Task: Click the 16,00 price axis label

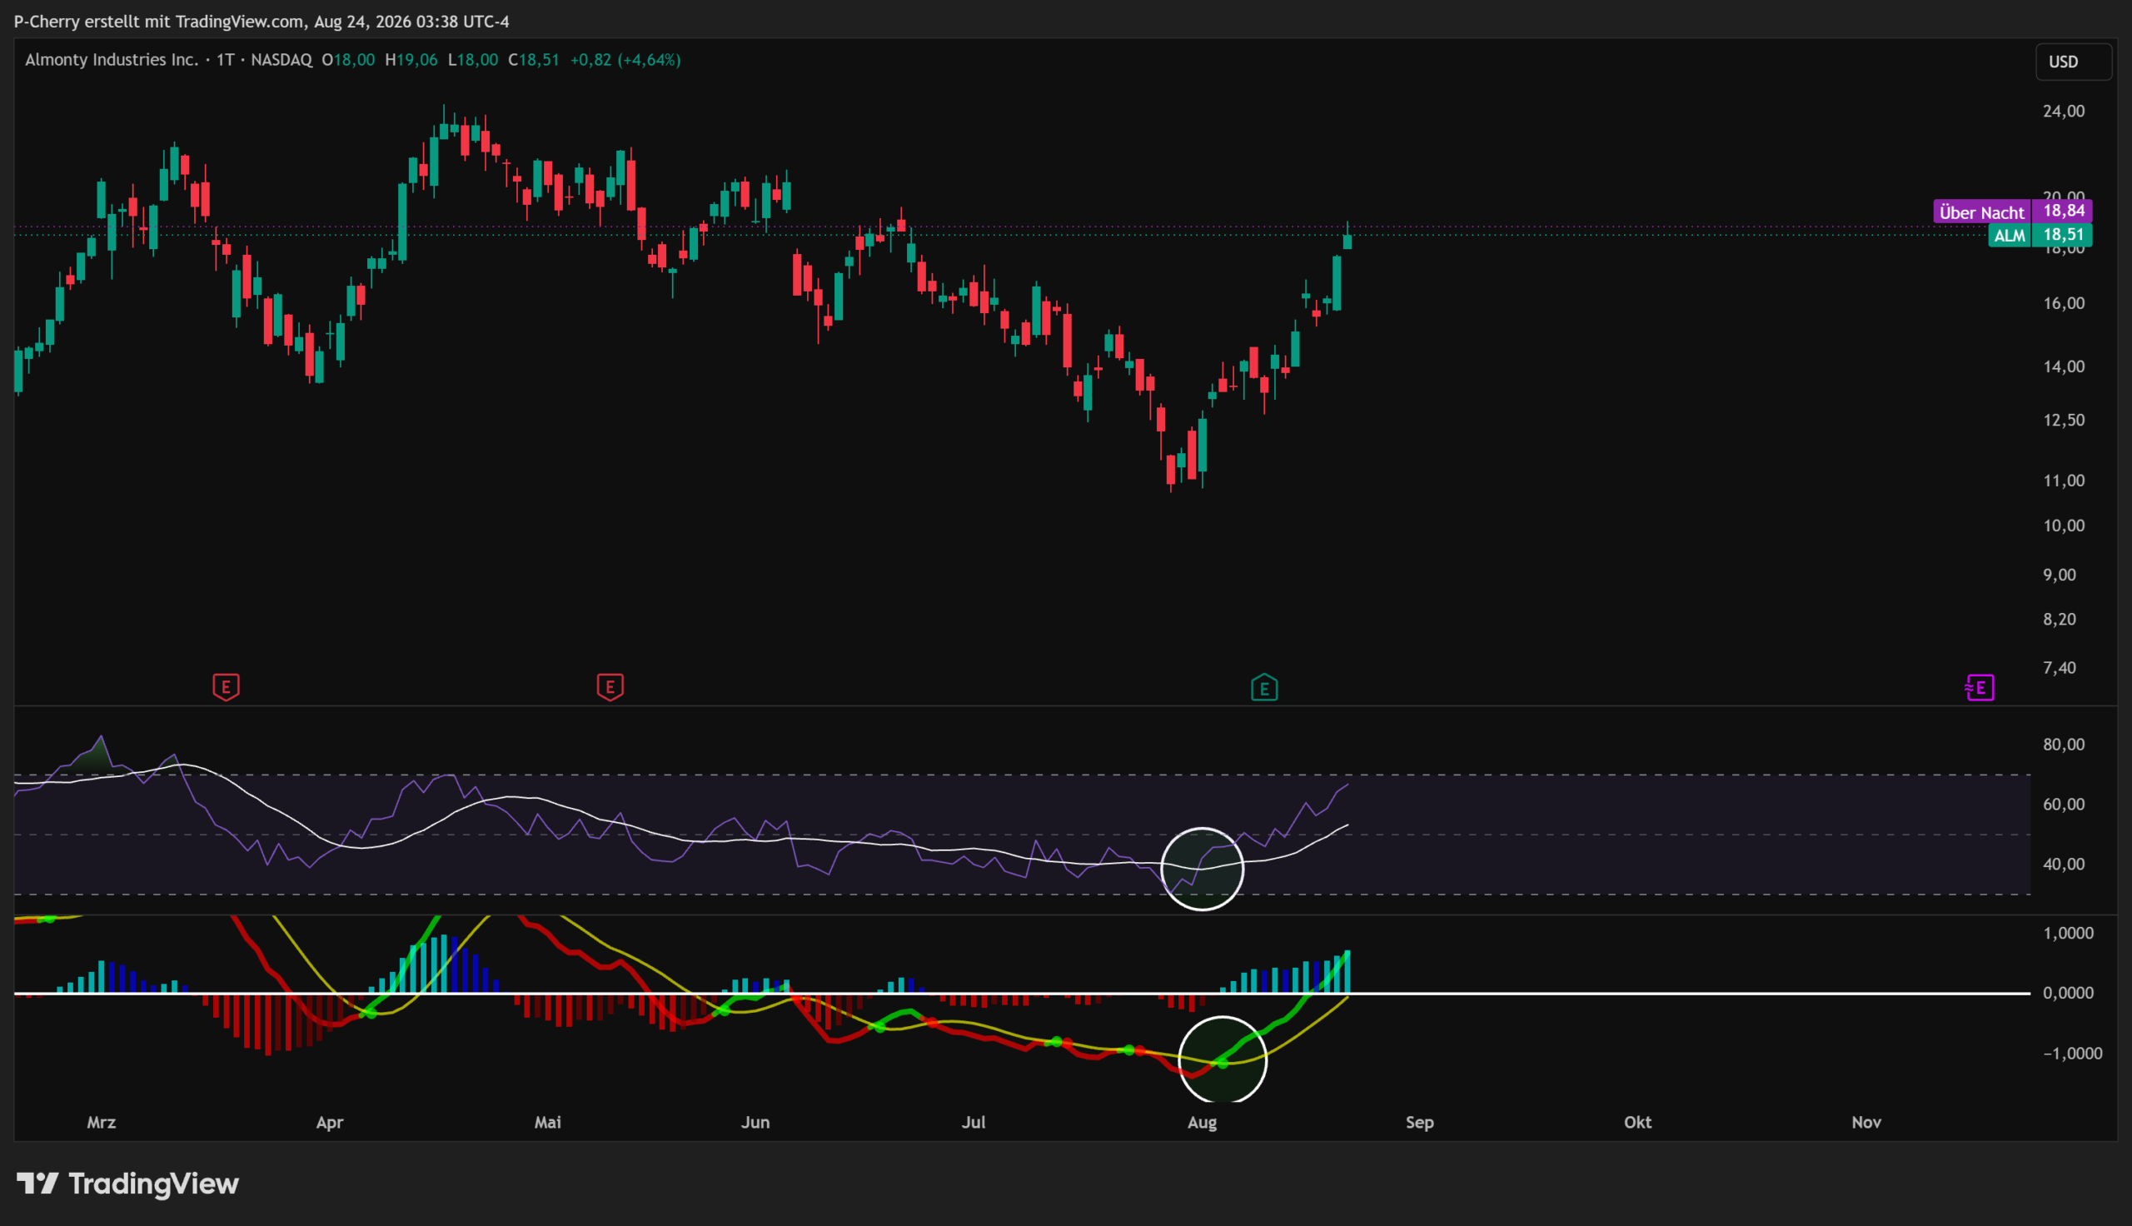Action: [2063, 303]
